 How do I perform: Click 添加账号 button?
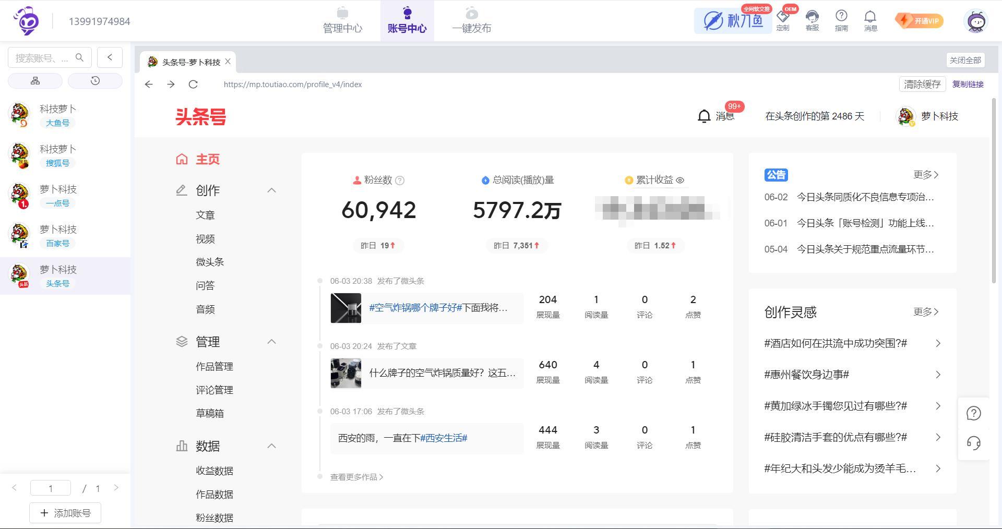click(x=65, y=513)
